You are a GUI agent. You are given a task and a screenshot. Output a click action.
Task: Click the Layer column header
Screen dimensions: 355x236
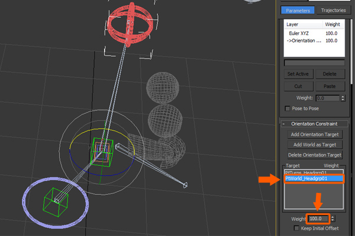304,24
